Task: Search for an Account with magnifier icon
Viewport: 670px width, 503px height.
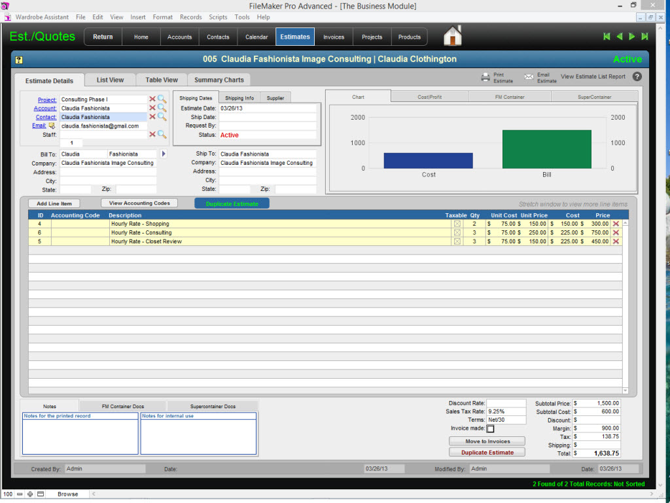Action: 162,108
